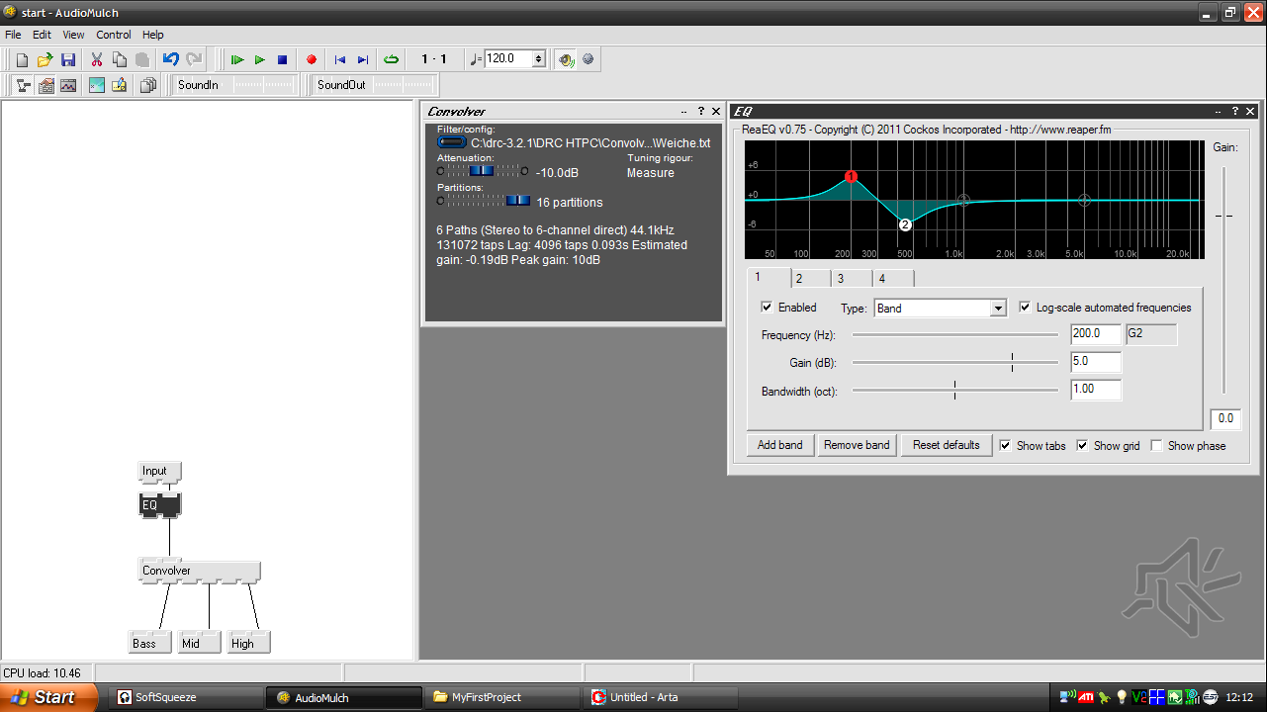Select EQ band tab 4
Viewport: 1267px width, 712px height.
tap(892, 279)
